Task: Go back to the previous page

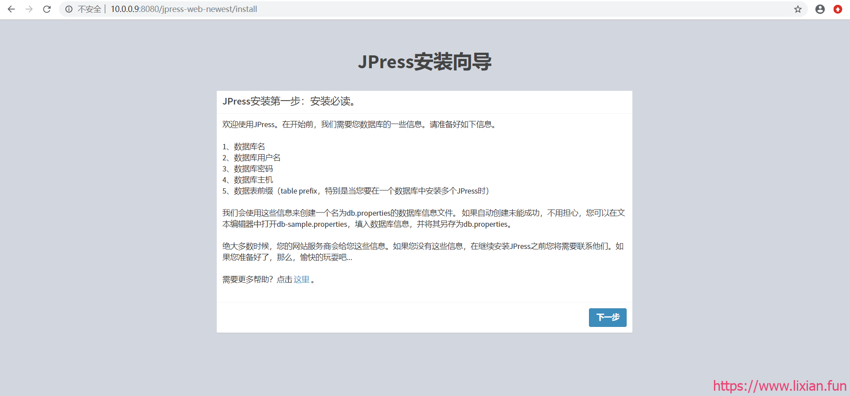Action: (12, 9)
